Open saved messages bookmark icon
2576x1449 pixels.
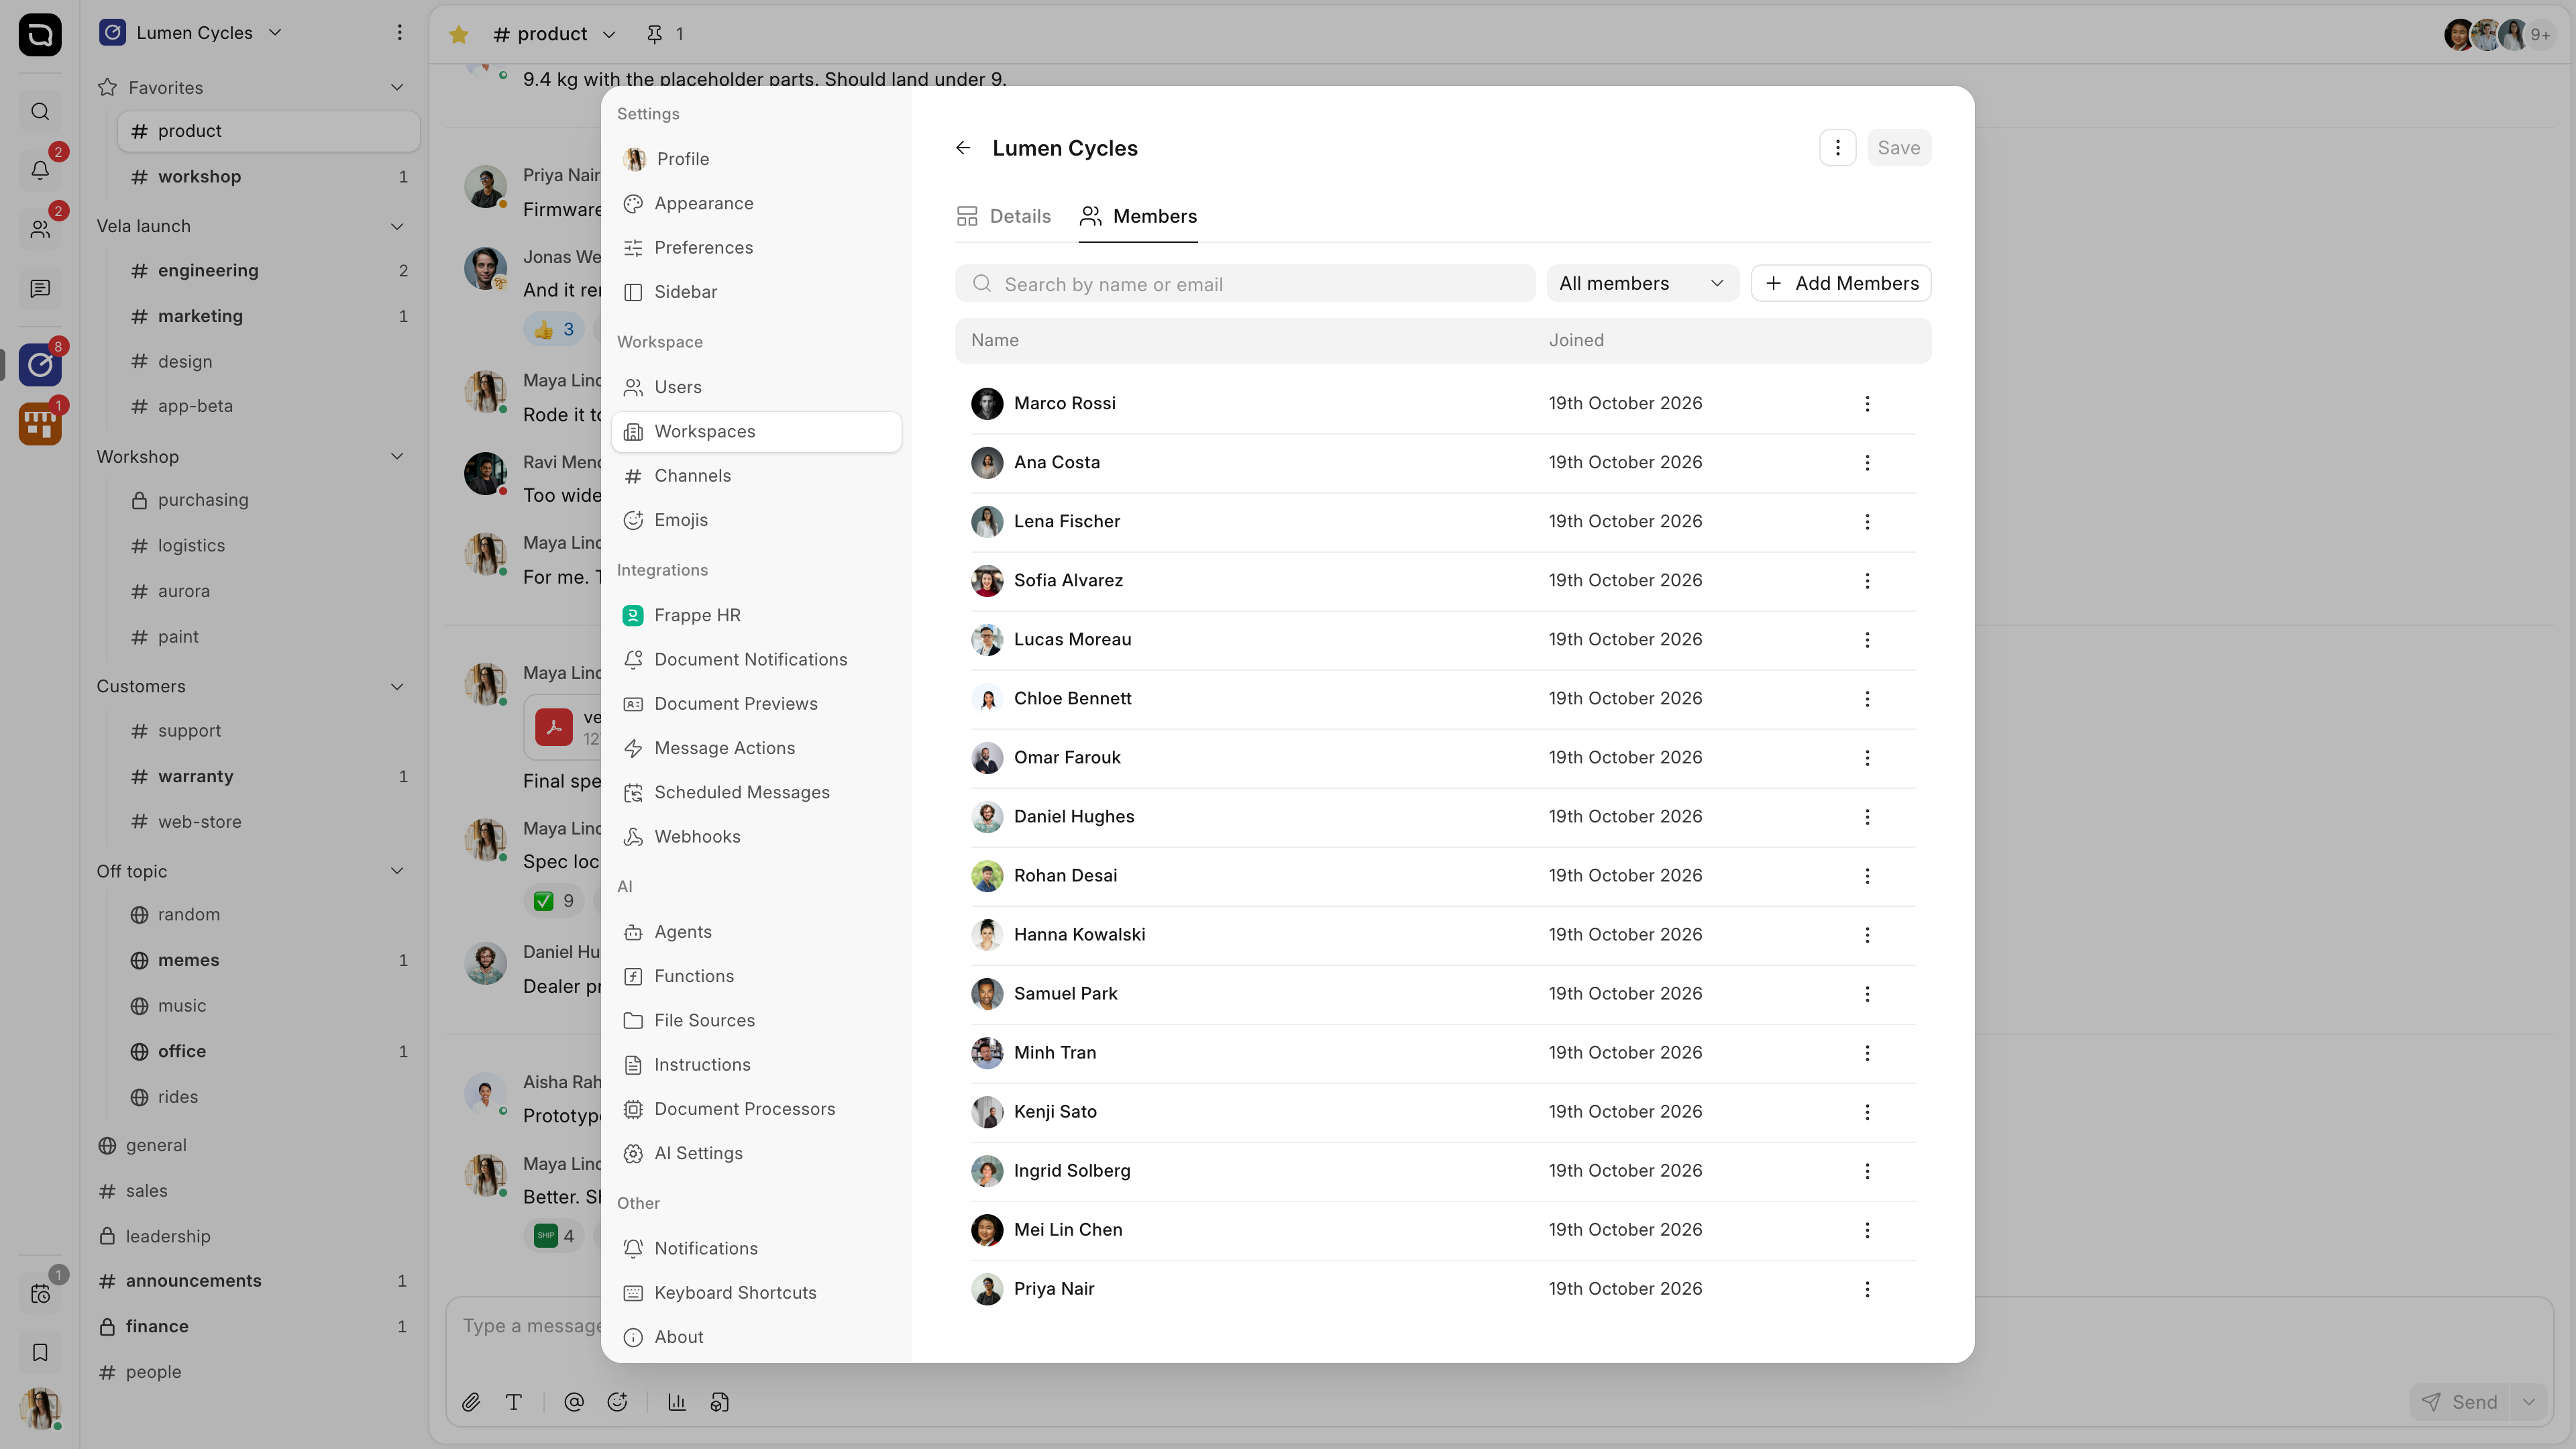(x=40, y=1353)
